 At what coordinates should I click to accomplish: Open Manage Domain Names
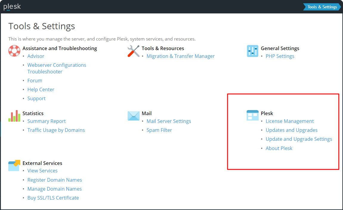(55, 189)
